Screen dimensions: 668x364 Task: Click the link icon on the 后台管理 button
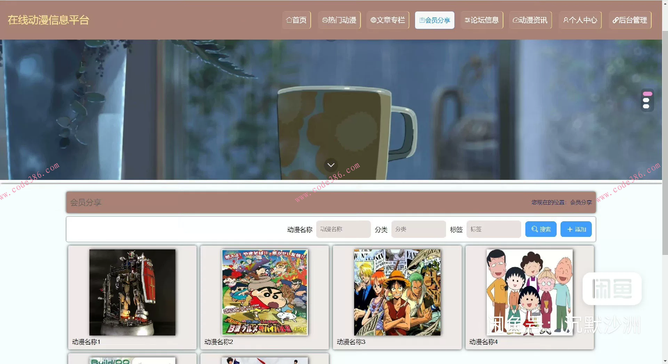(614, 20)
